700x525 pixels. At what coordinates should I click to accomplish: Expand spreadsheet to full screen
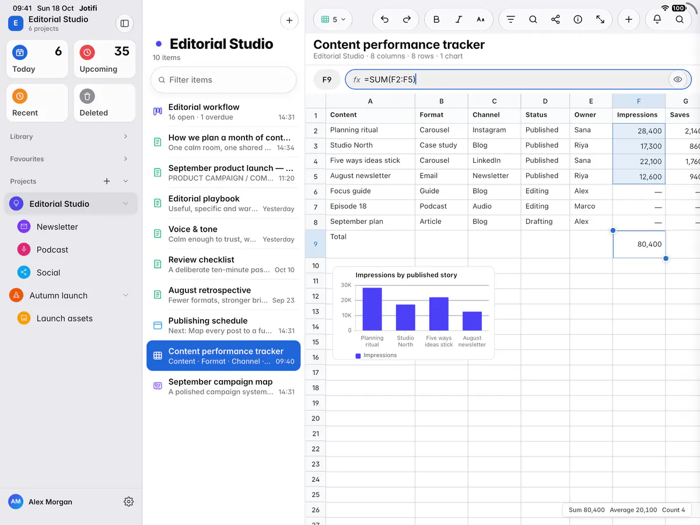coord(600,19)
